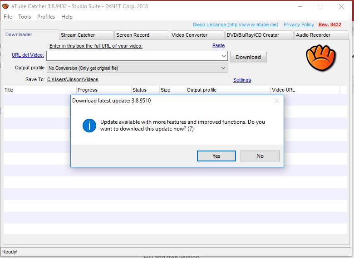
Task: Click the dialog title 'Download latest update: 3.8.9510'
Action: click(x=112, y=101)
